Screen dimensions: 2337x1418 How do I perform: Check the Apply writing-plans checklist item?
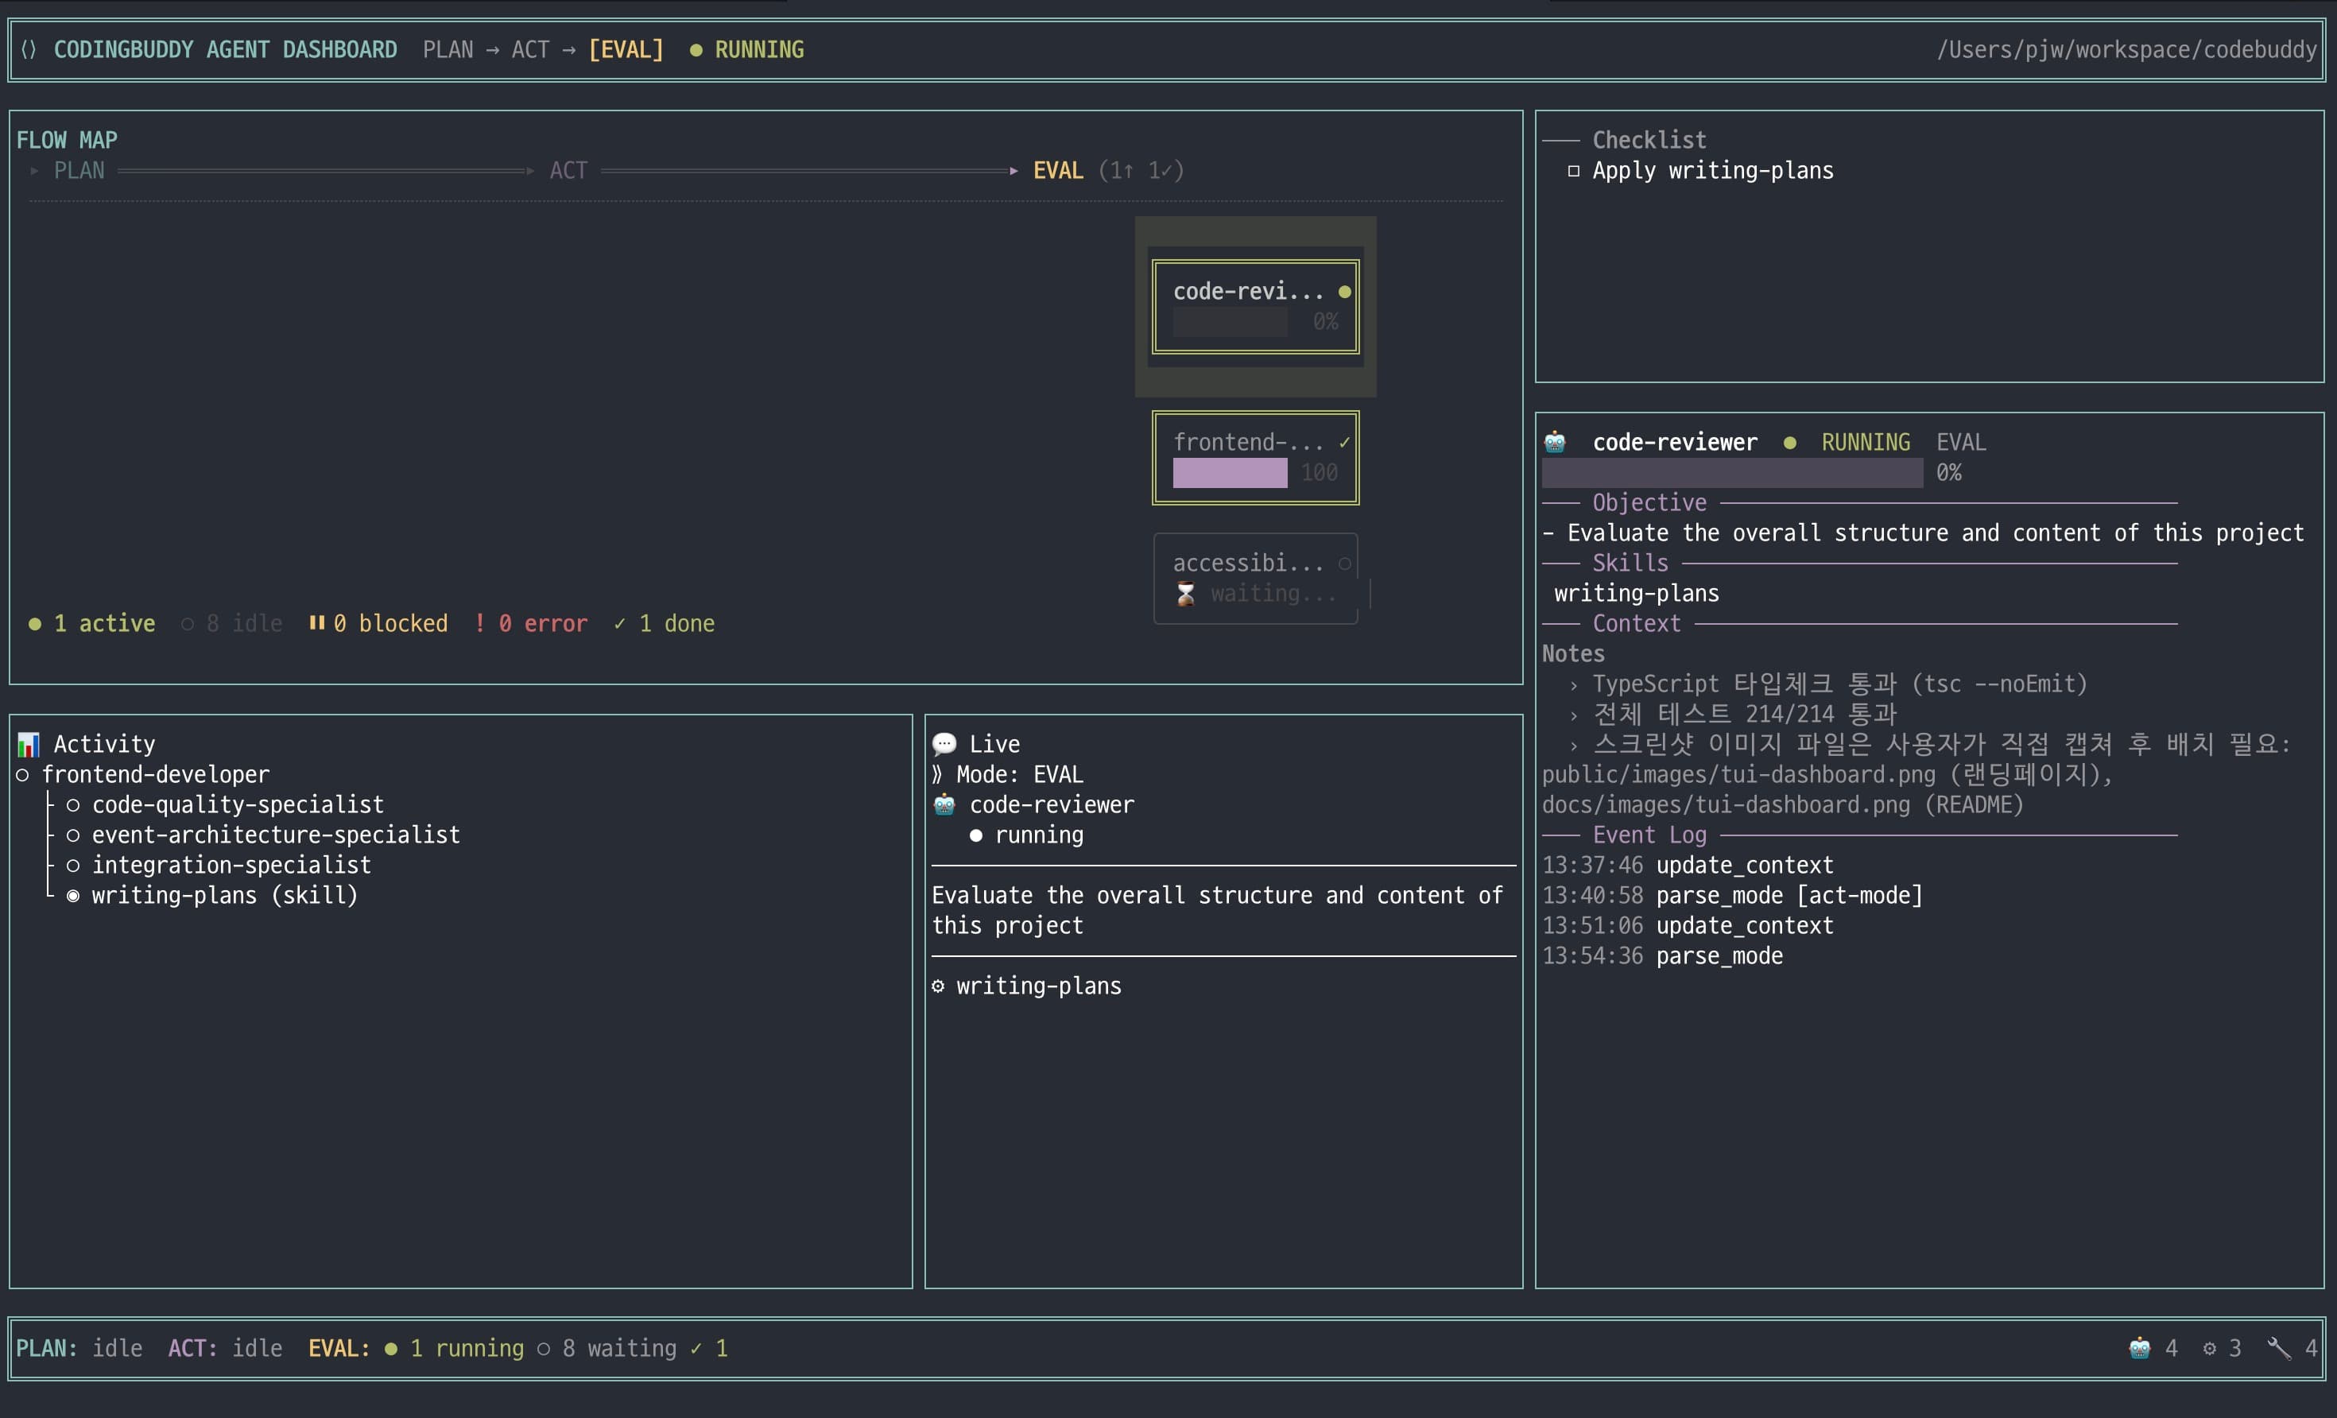click(1575, 171)
